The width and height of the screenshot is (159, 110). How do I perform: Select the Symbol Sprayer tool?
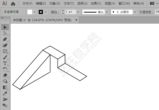click(5, 99)
